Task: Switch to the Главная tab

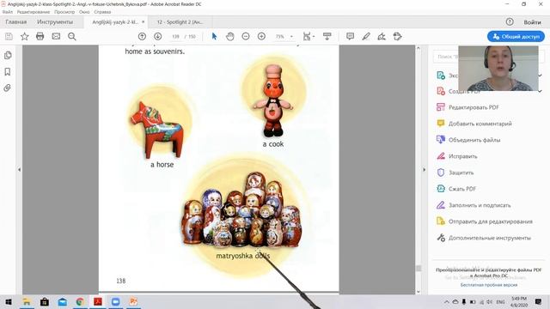Action: coord(16,22)
